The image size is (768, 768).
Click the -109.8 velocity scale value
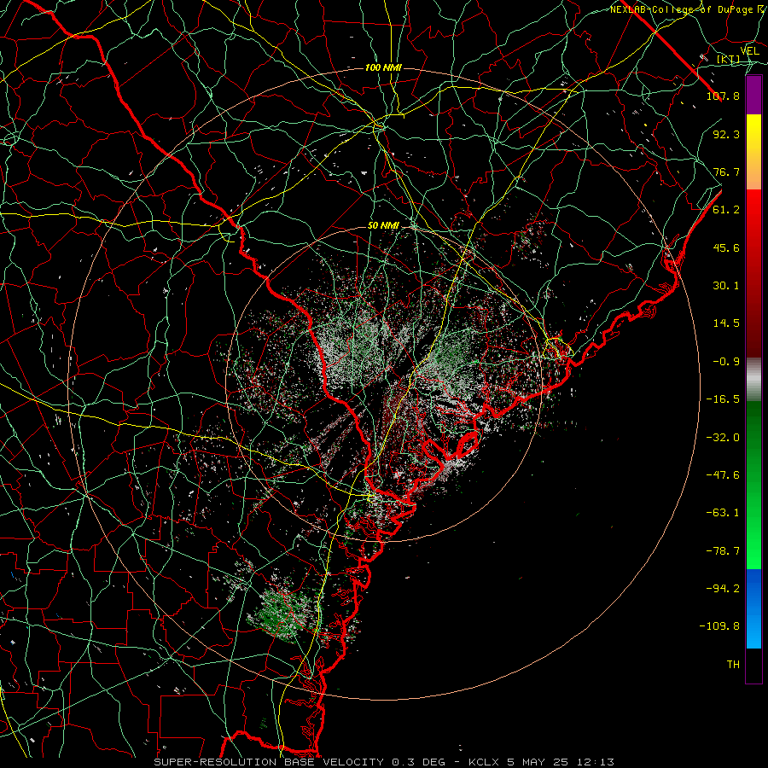coord(720,626)
